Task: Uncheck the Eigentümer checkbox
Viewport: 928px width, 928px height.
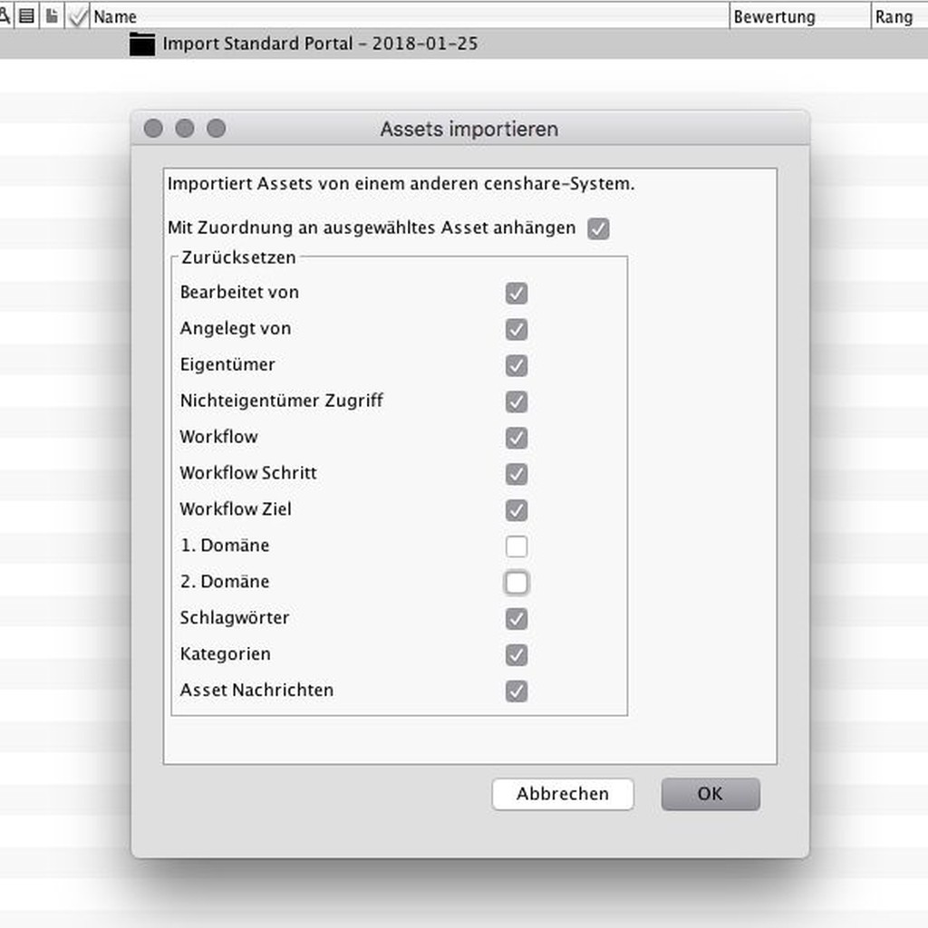Action: pyautogui.click(x=517, y=366)
